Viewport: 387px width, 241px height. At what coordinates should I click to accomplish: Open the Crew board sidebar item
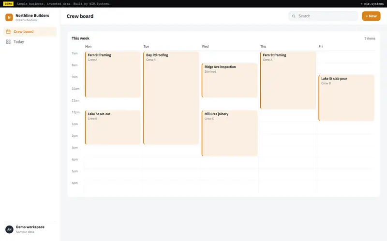tap(30, 31)
